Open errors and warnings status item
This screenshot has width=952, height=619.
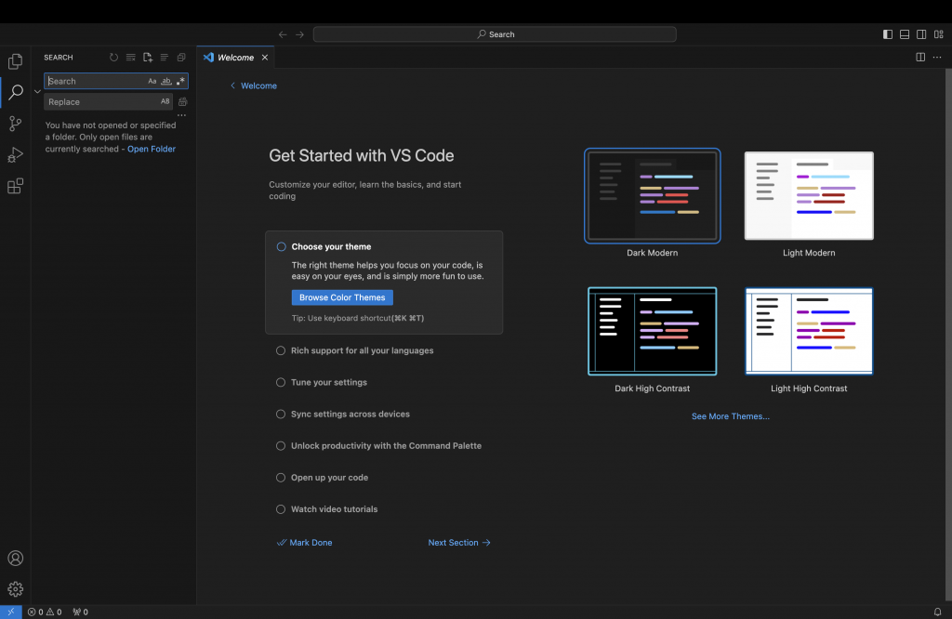[45, 612]
